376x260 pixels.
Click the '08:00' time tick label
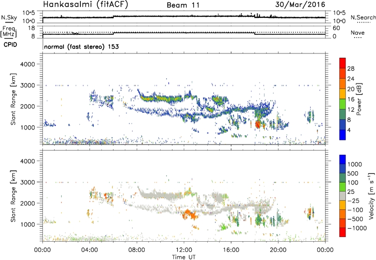click(x=137, y=250)
